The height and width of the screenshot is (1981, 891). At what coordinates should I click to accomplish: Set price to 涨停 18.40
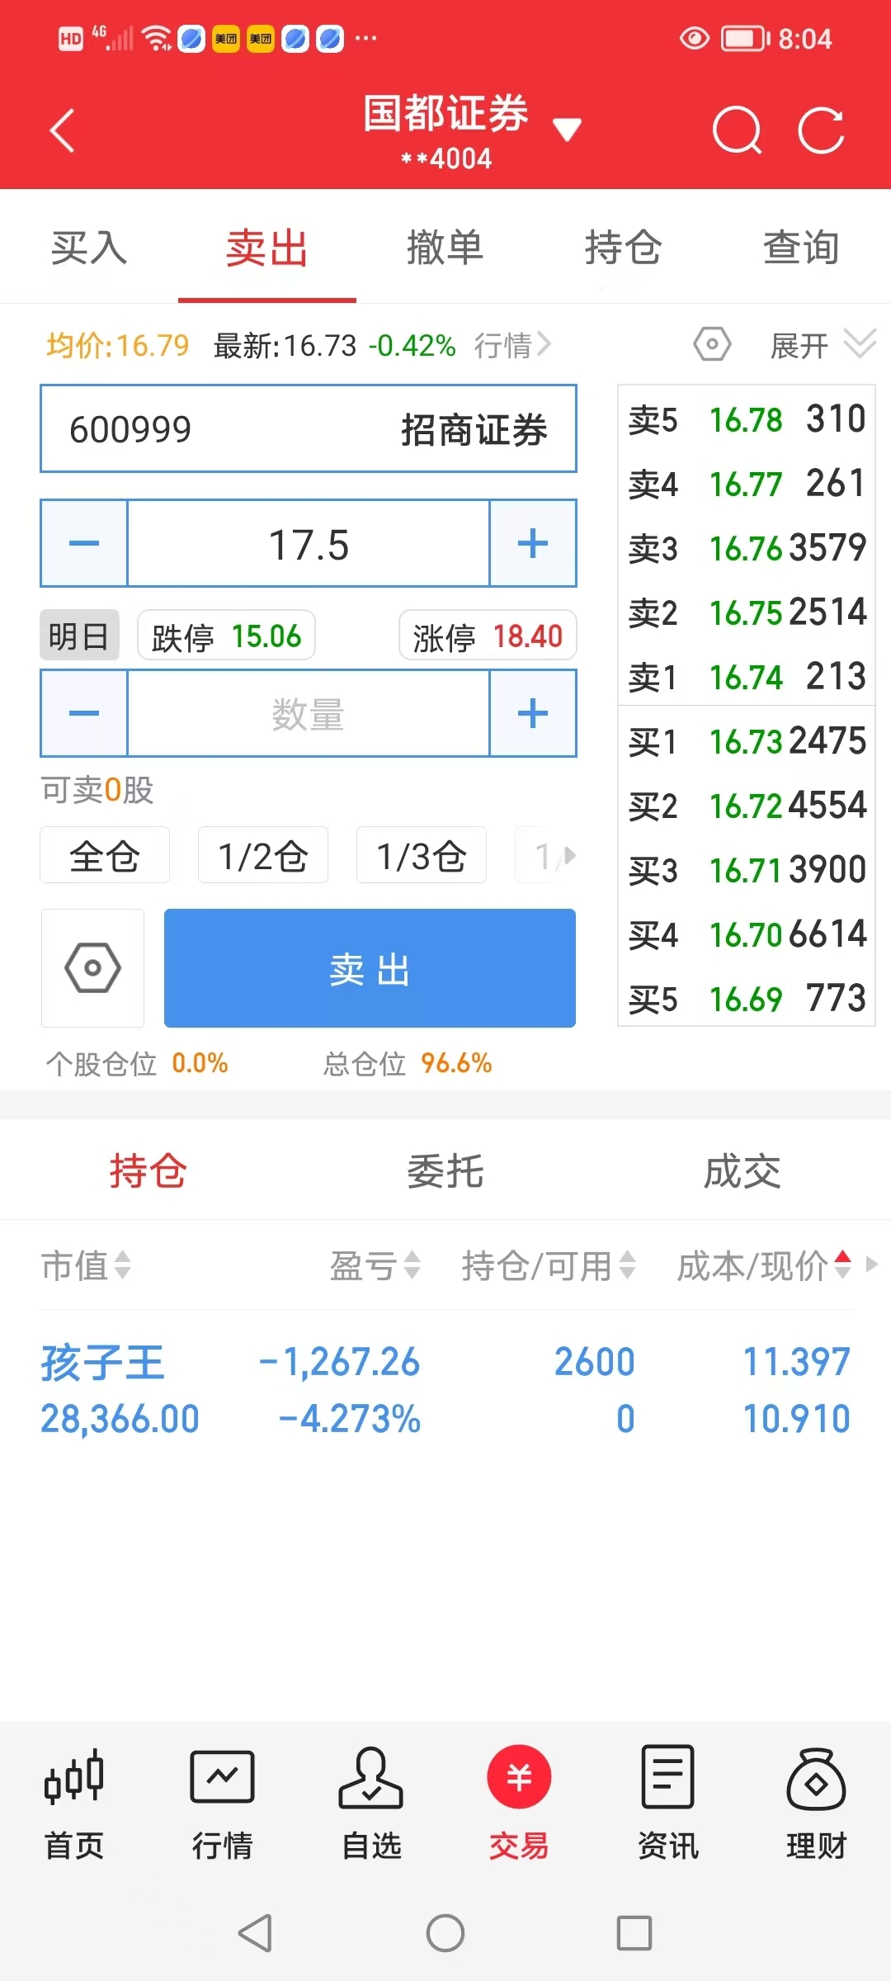pyautogui.click(x=488, y=636)
